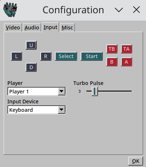Click the OK button

pyautogui.click(x=136, y=161)
